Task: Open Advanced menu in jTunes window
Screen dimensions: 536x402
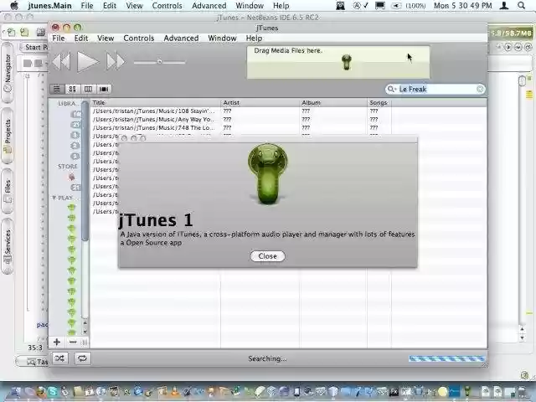Action: [181, 39]
